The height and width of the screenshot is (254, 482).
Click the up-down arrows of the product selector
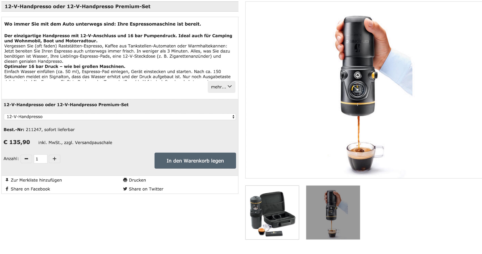233,117
